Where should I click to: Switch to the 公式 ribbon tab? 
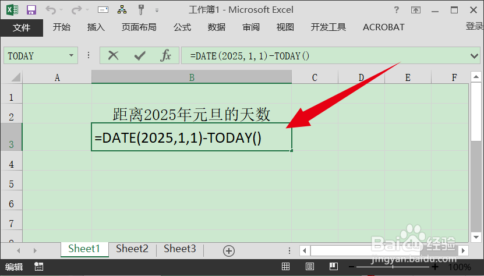pyautogui.click(x=182, y=27)
